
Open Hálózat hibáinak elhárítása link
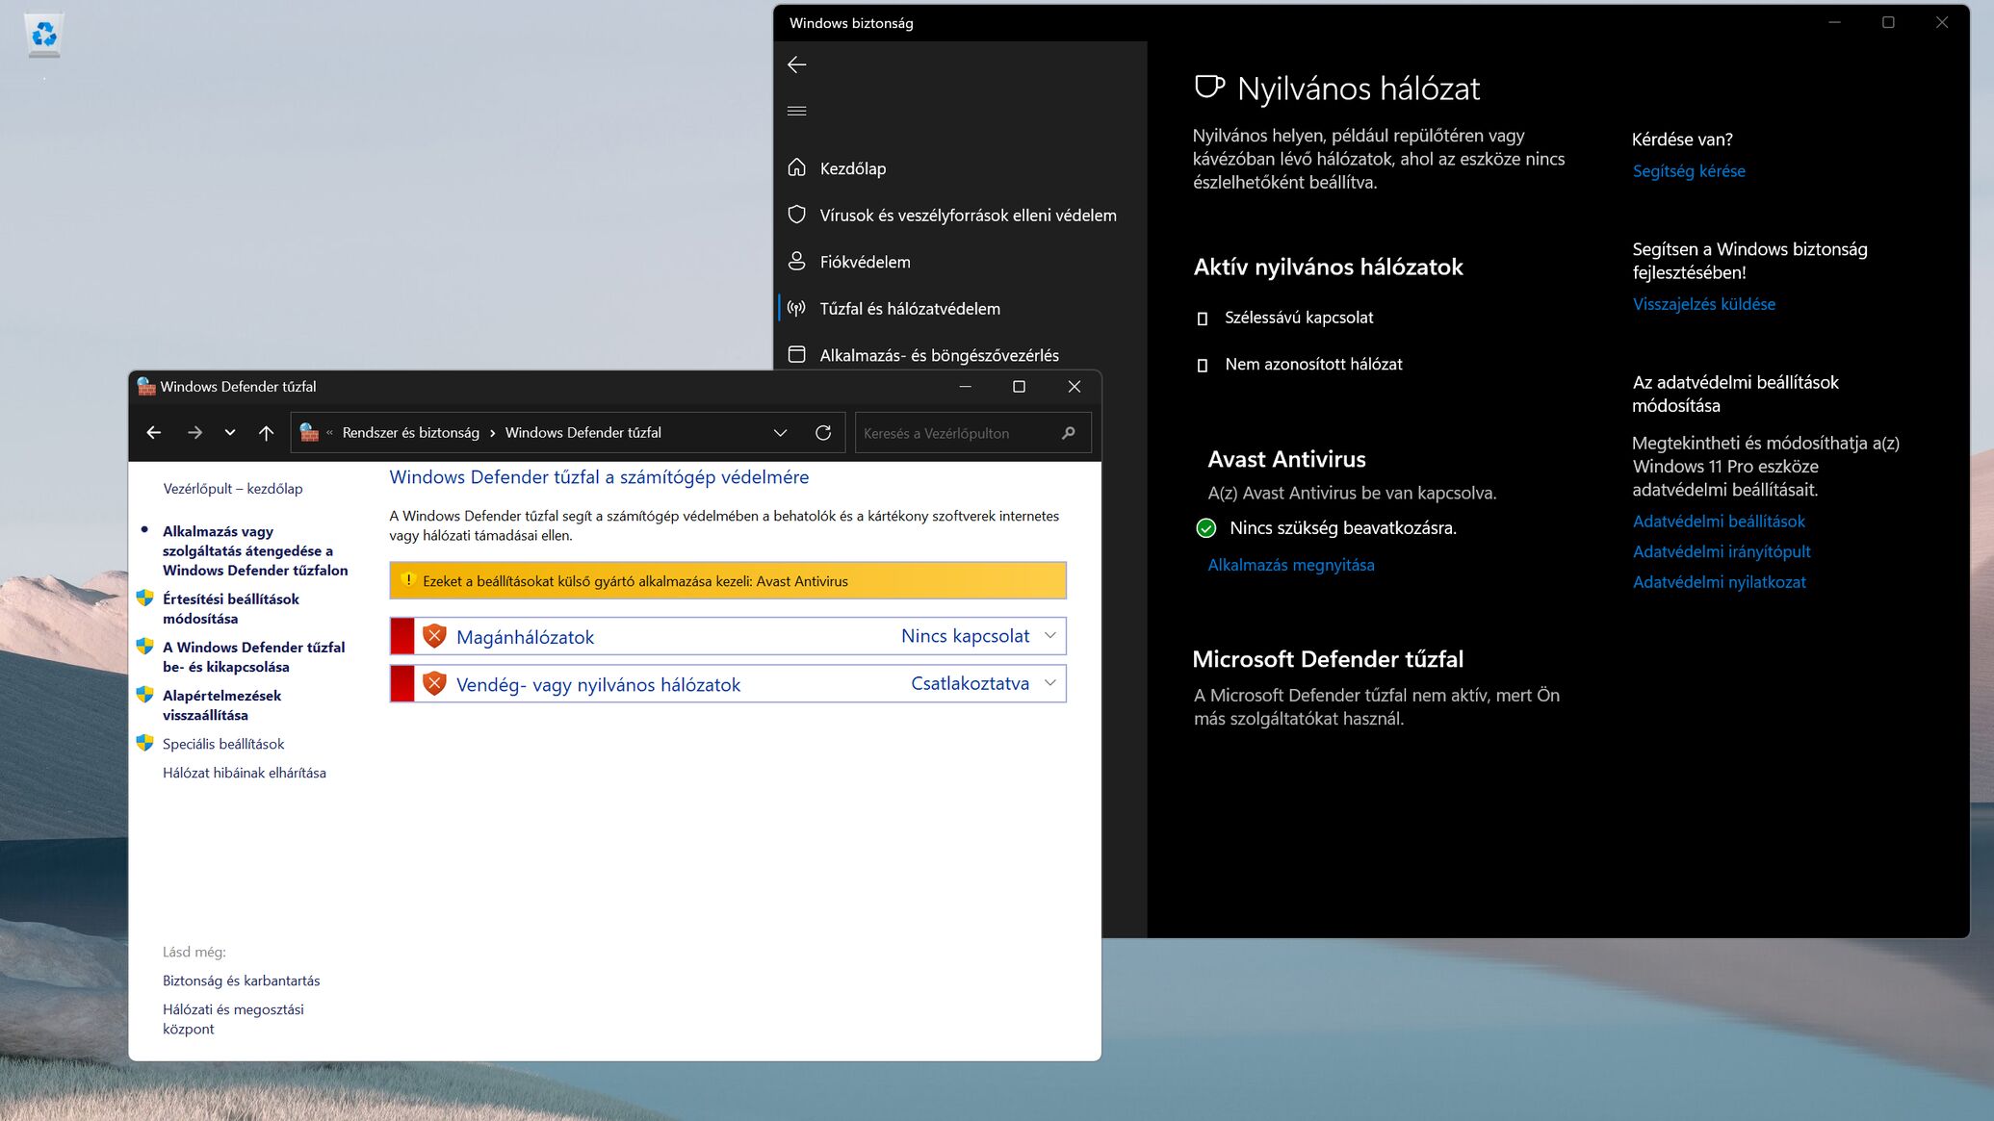244,773
